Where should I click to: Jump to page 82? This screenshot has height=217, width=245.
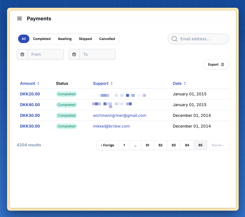tap(160, 145)
